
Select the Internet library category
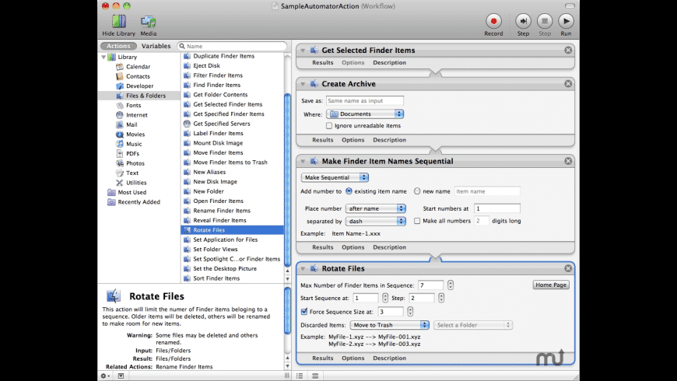click(x=136, y=115)
